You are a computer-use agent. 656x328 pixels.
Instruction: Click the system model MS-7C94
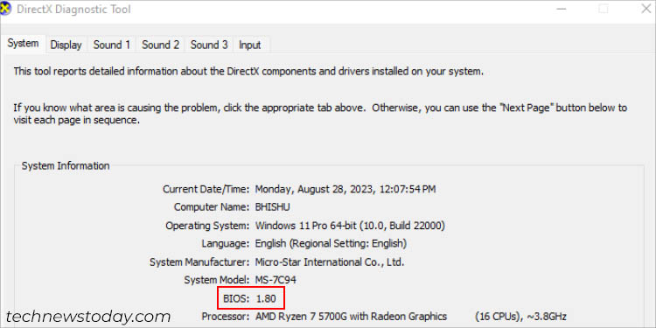[x=276, y=280]
